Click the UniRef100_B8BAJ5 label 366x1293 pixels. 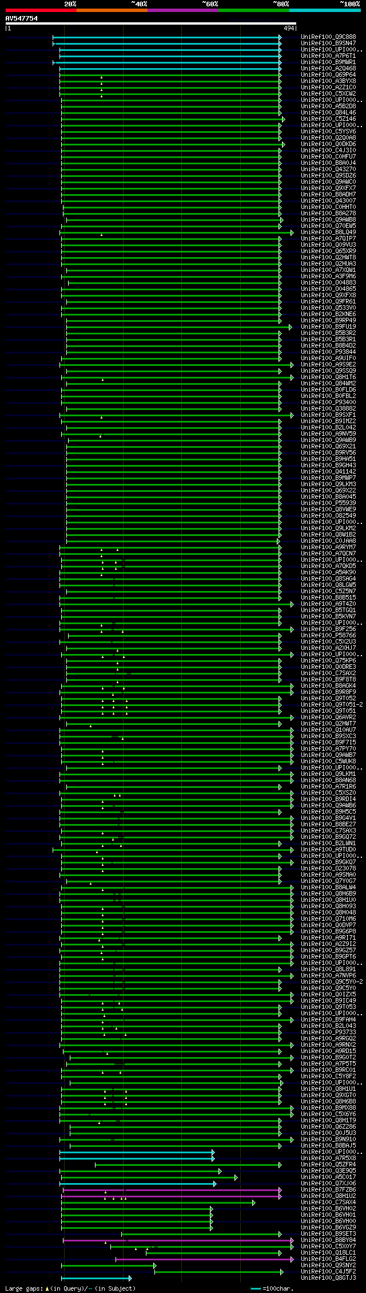(328, 1145)
